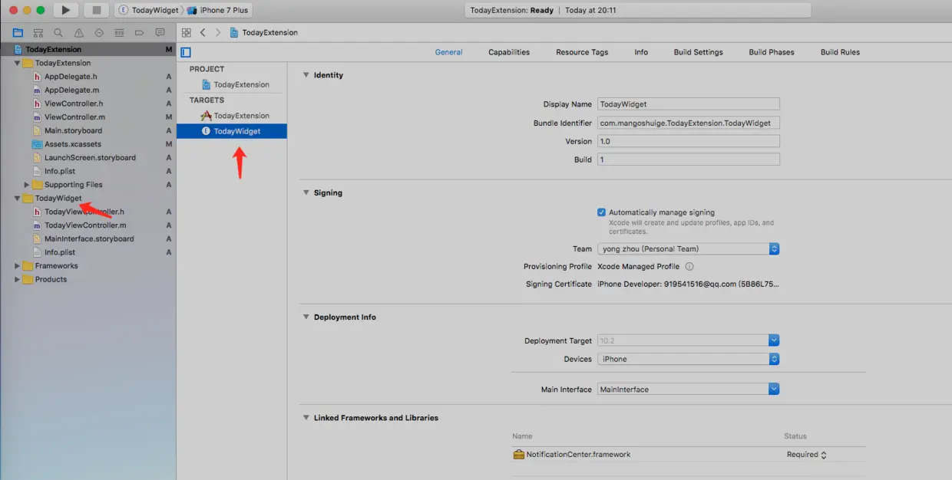Open Main.storyboard file
The height and width of the screenshot is (480, 952).
pos(73,131)
